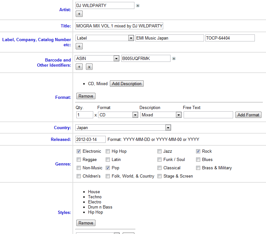Uncheck the Pop genre
The image size is (266, 234).
click(x=108, y=168)
